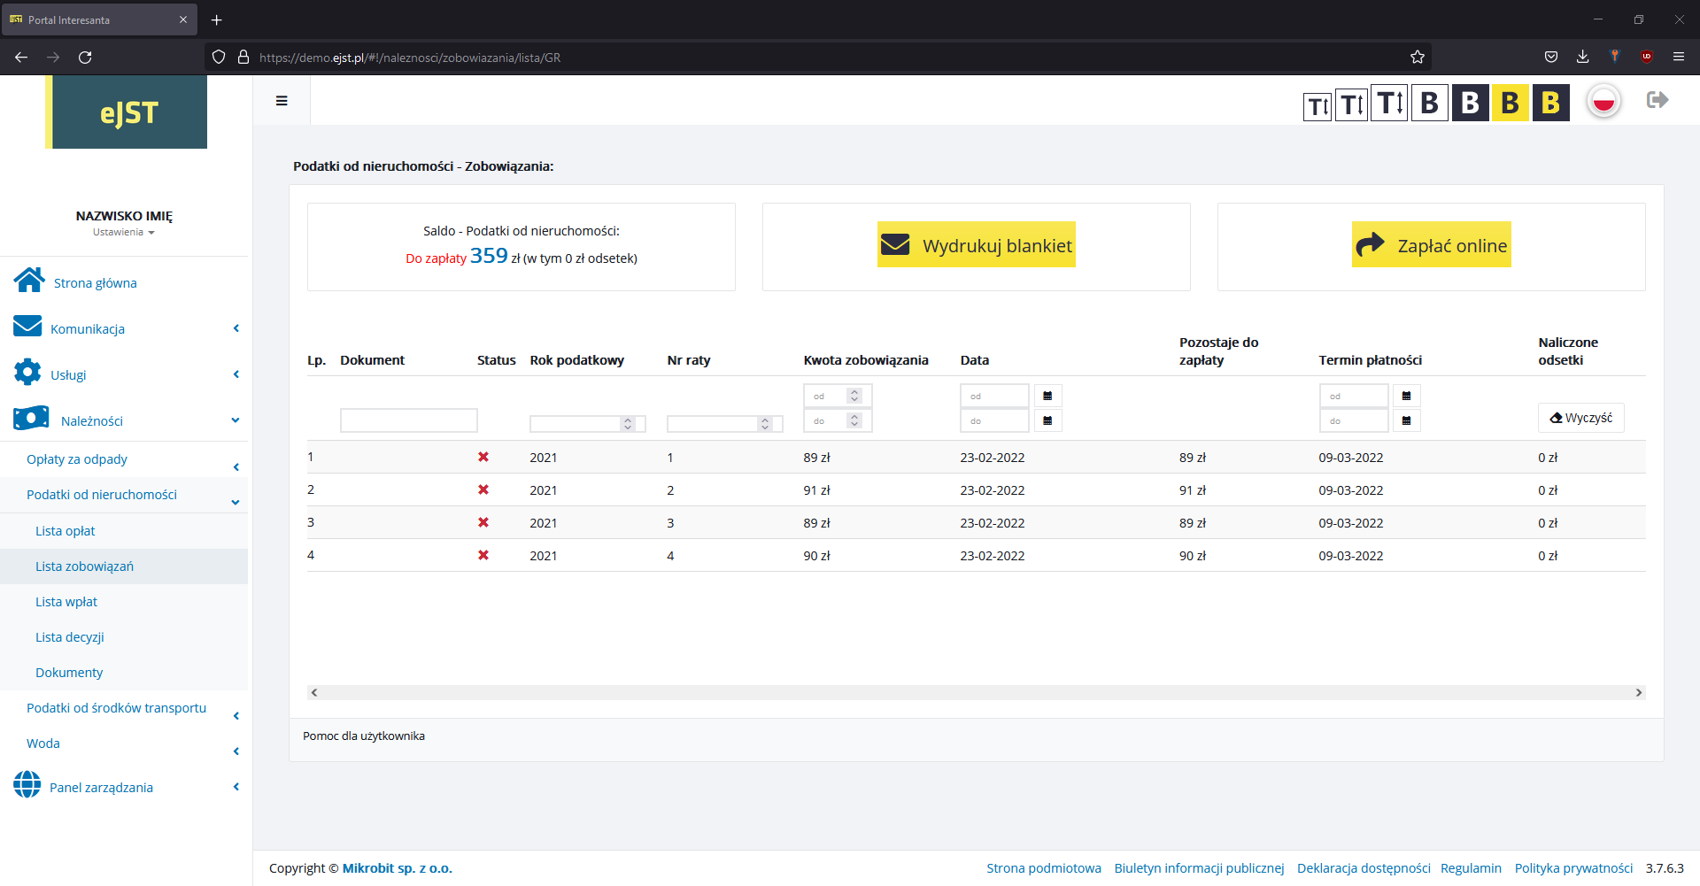
Task: Open Lista decyzji in sidebar
Action: coord(70,637)
